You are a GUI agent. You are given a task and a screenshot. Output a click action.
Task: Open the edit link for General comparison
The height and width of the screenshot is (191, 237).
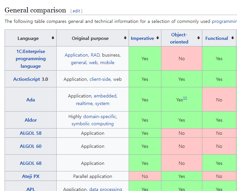tap(76, 11)
